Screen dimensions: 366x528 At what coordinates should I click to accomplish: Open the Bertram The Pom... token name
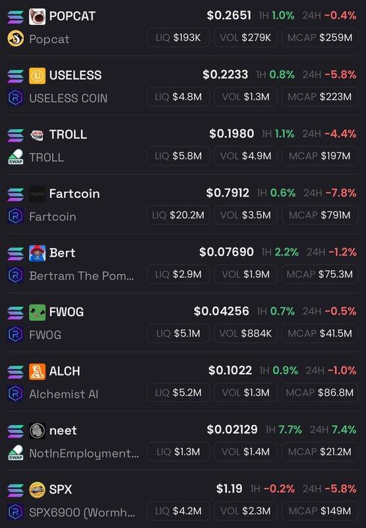click(82, 276)
